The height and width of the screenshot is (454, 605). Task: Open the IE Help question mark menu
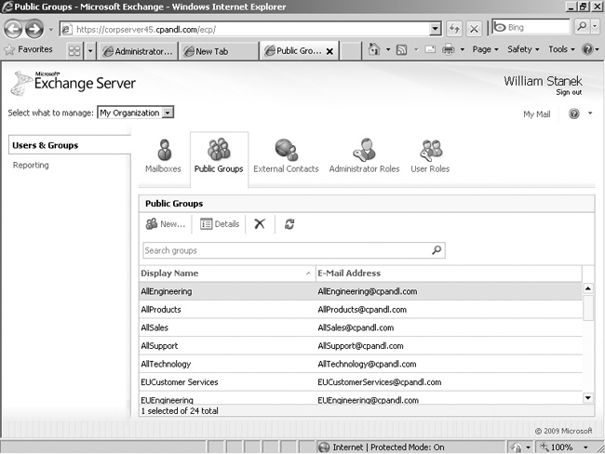(x=590, y=49)
